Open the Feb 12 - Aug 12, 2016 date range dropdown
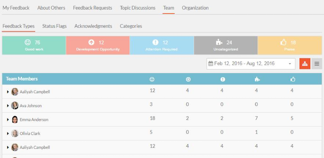 [x=251, y=64]
